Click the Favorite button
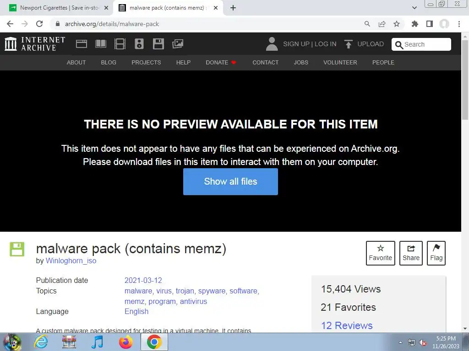Image resolution: width=469 pixels, height=351 pixels. [x=381, y=253]
